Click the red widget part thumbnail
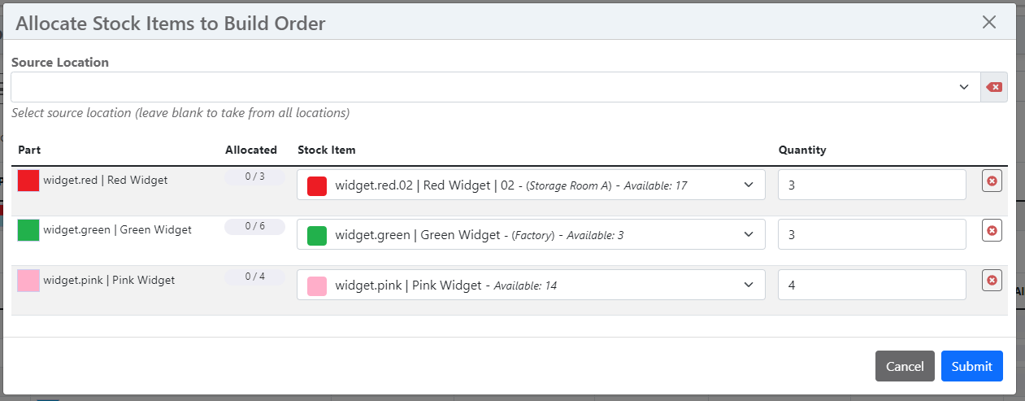The width and height of the screenshot is (1025, 401). (28, 181)
